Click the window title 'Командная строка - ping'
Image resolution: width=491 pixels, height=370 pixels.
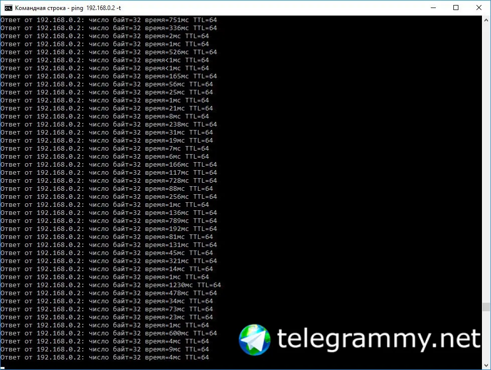tap(49, 8)
